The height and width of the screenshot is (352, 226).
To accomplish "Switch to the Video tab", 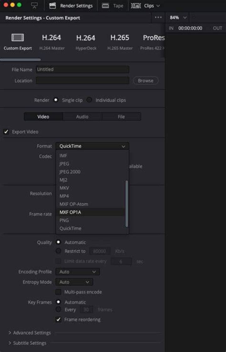I will click(43, 117).
